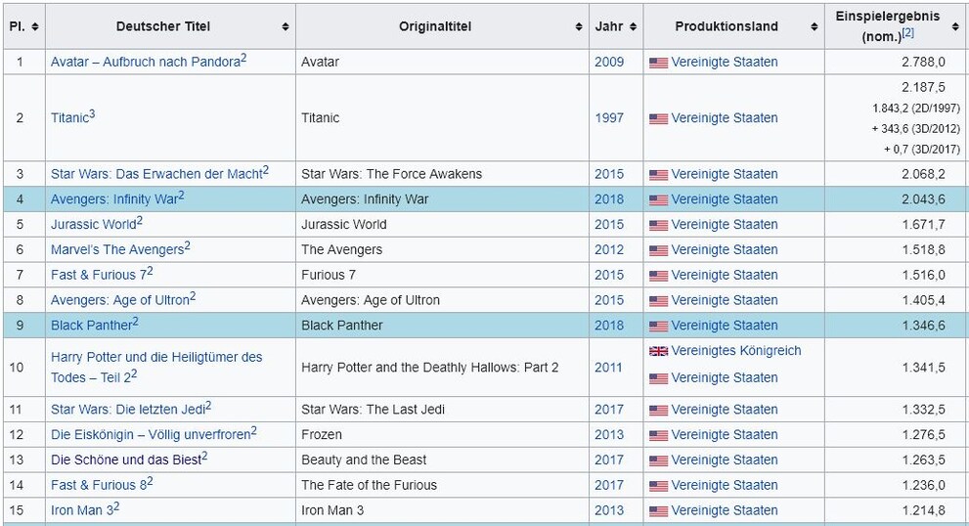Open Avengers: Infinity War title link

114,199
